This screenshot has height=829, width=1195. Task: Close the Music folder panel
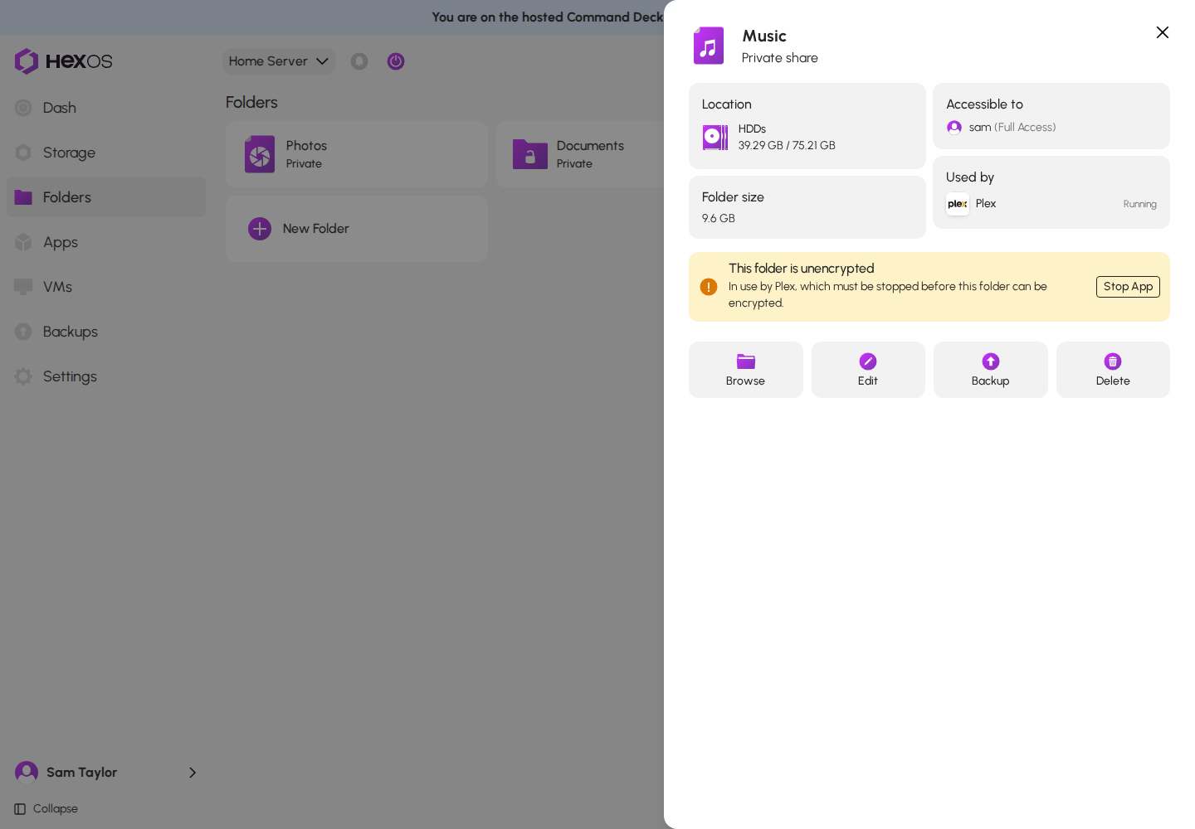tap(1163, 32)
